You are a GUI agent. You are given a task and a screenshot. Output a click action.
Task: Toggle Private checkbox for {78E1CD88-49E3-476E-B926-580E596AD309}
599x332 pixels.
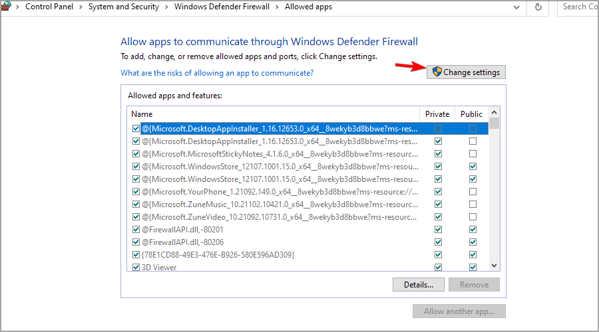click(438, 254)
